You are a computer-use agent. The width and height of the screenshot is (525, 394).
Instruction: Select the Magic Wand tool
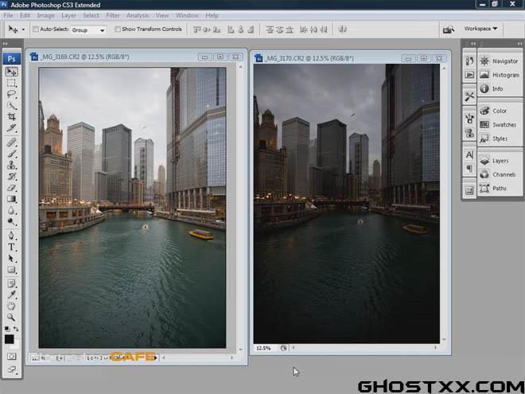pyautogui.click(x=11, y=106)
